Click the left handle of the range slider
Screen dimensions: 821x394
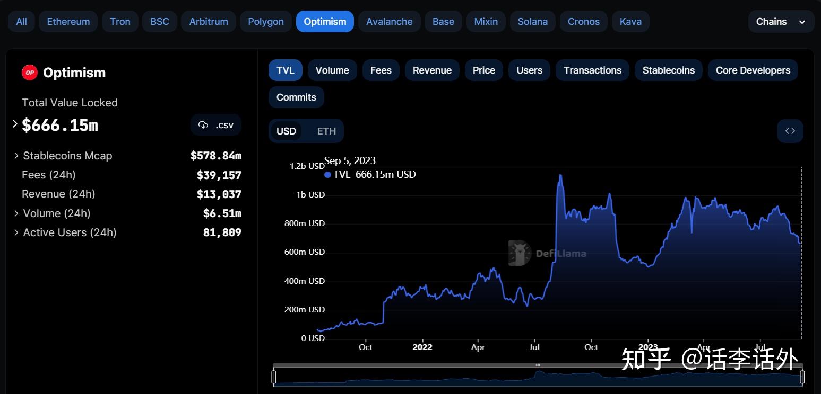click(x=274, y=377)
